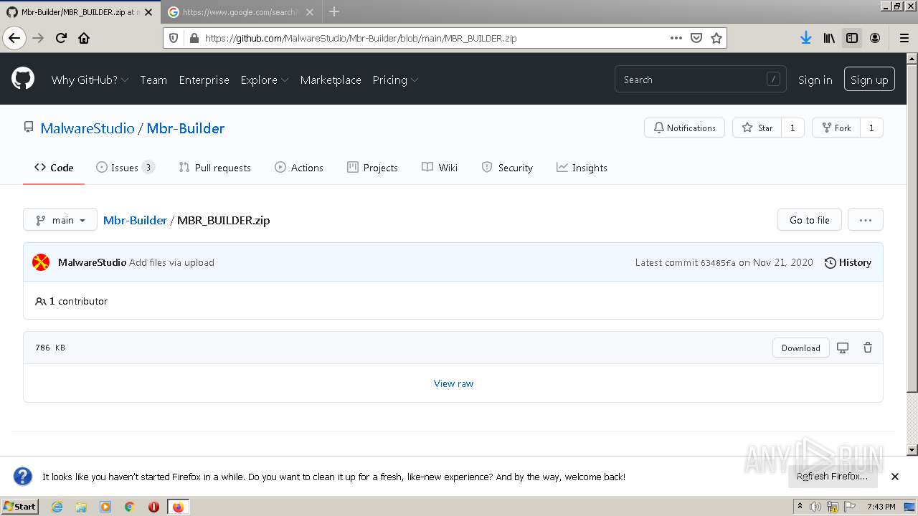Click the Internet Explorer taskbar icon
Screen dimensions: 918x516
pyautogui.click(x=57, y=507)
